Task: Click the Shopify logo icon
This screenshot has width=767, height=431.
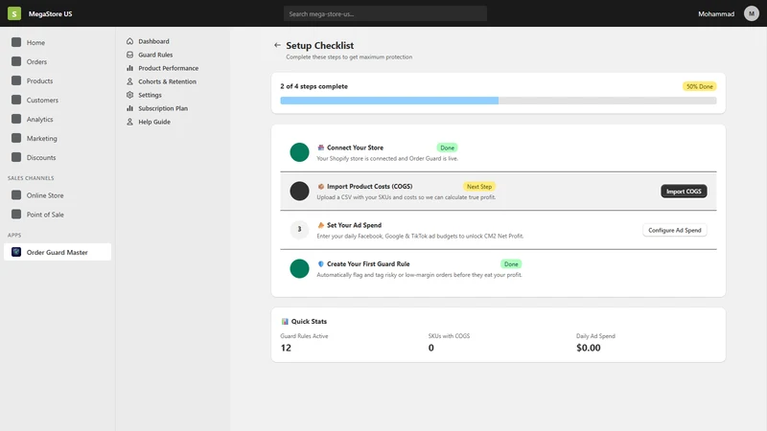Action: pos(14,13)
